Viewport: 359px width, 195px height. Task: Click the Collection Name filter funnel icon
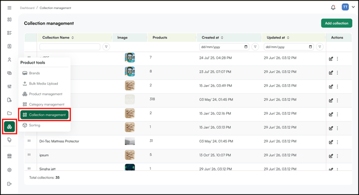(x=106, y=47)
